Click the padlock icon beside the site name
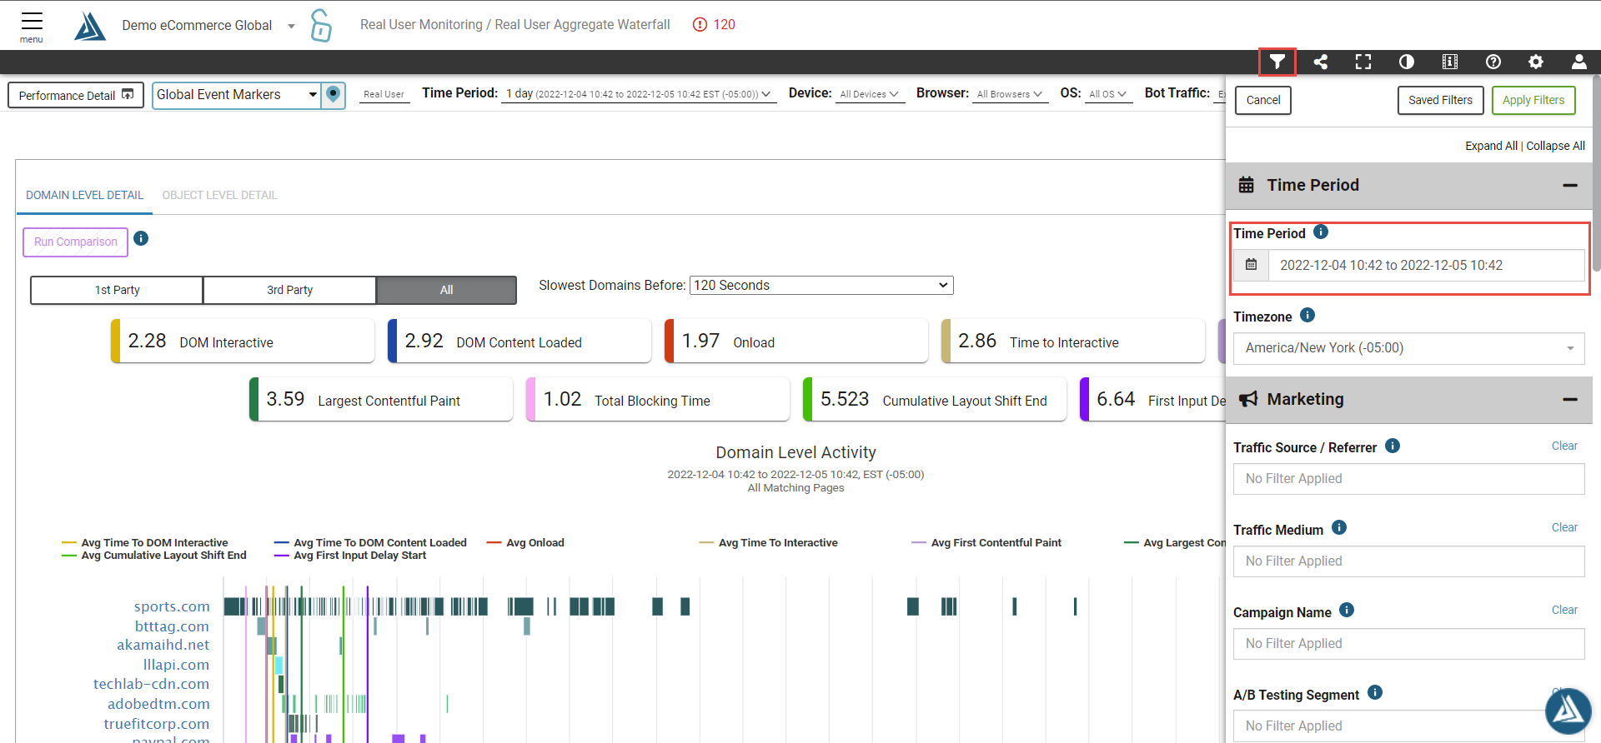Viewport: 1601px width, 743px height. [x=321, y=26]
